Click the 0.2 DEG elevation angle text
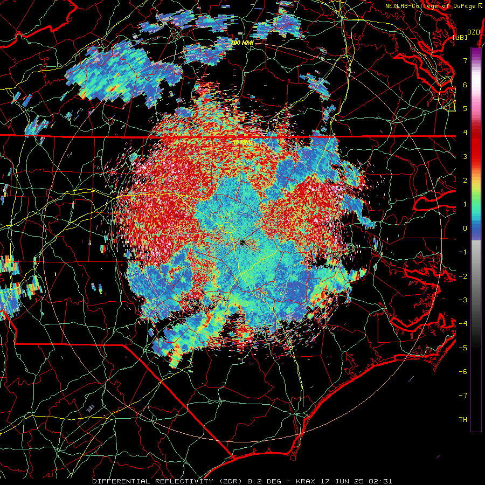This screenshot has width=485, height=485. click(265, 481)
